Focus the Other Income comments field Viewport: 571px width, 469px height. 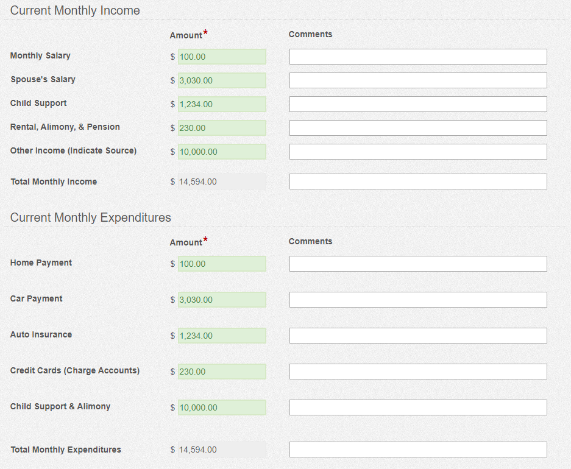tap(418, 152)
